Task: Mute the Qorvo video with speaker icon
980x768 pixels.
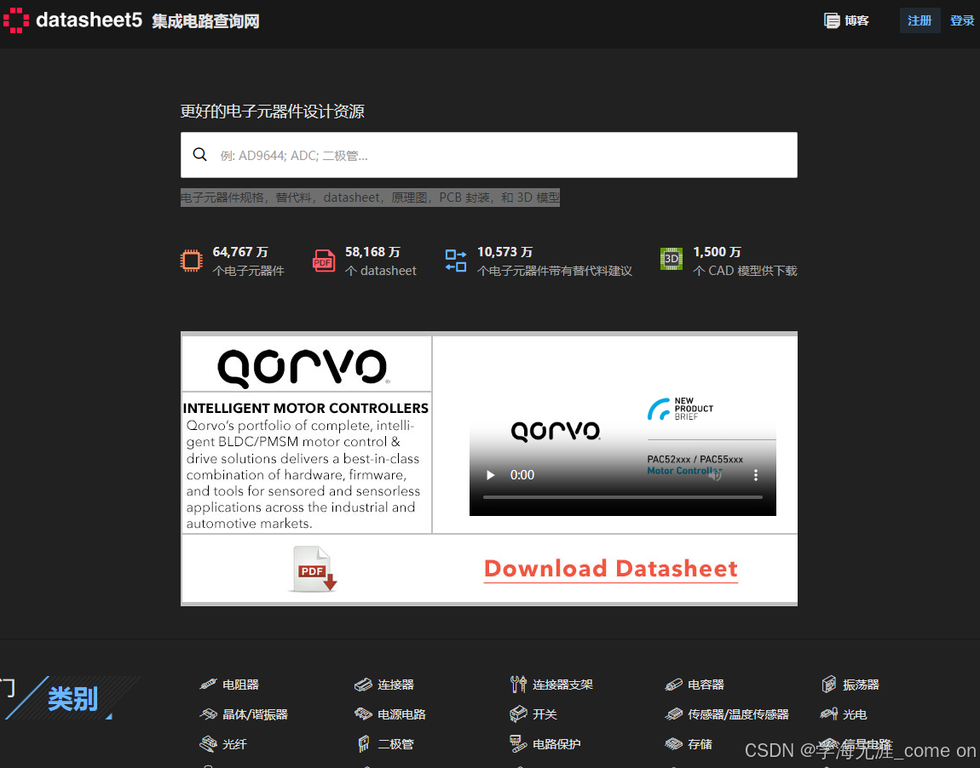Action: [x=716, y=475]
